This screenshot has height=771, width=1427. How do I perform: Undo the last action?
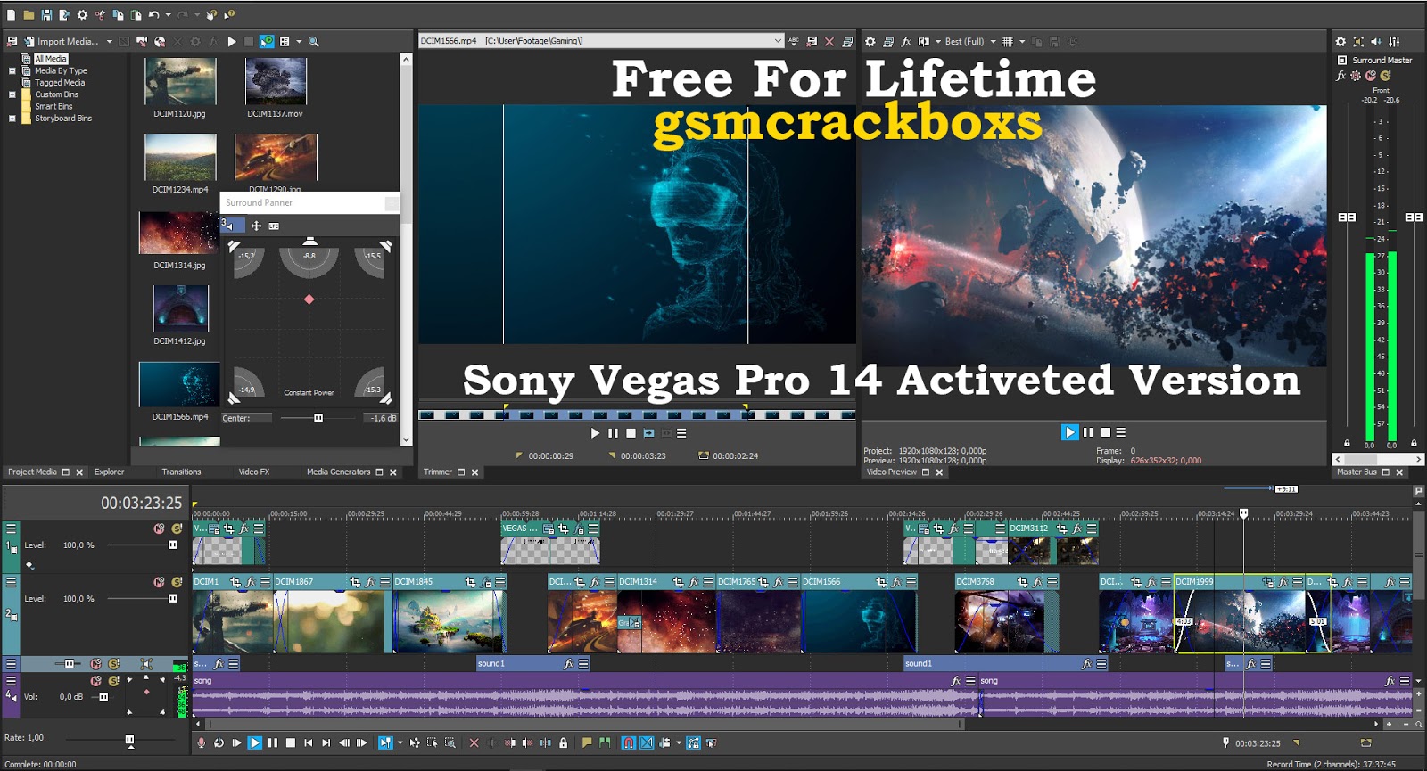click(153, 15)
